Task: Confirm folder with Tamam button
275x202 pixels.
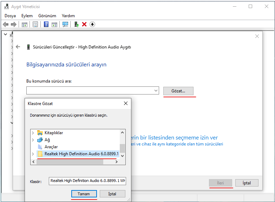Action: click(84, 194)
